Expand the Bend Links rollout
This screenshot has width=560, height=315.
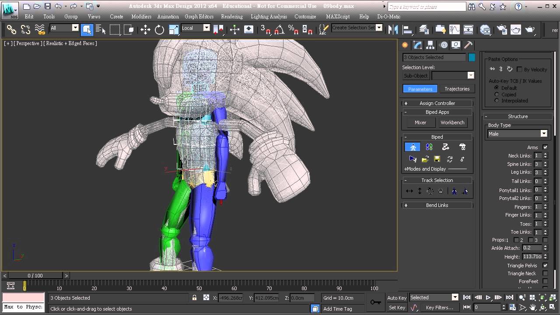(437, 205)
